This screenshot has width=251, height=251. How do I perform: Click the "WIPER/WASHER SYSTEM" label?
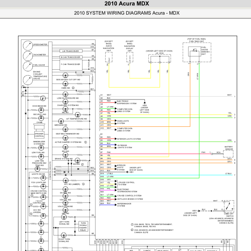(x=124, y=205)
